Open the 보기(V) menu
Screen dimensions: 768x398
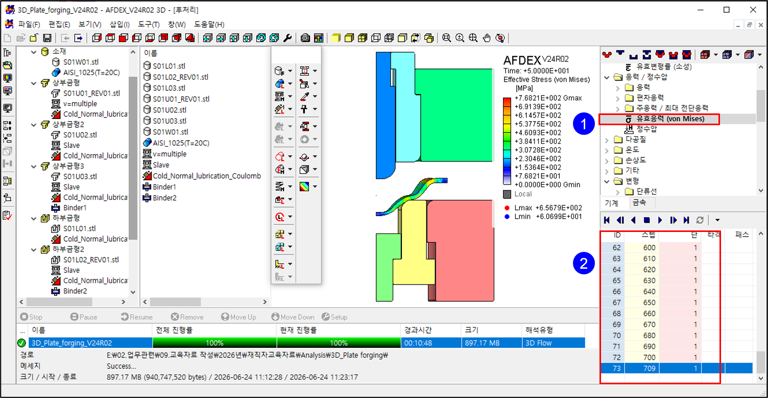(x=90, y=24)
